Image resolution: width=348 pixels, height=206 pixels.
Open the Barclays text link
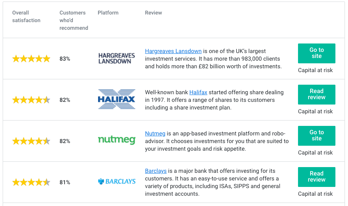coord(156,171)
